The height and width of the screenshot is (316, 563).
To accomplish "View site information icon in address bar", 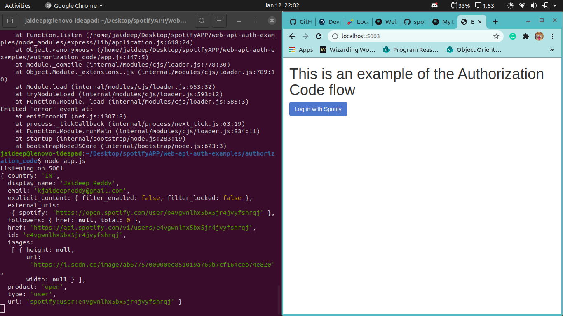I will (x=335, y=36).
